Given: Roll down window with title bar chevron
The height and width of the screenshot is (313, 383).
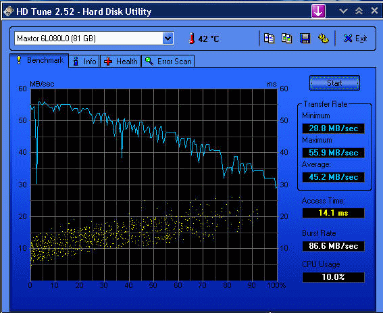Looking at the screenshot, I should pos(343,11).
